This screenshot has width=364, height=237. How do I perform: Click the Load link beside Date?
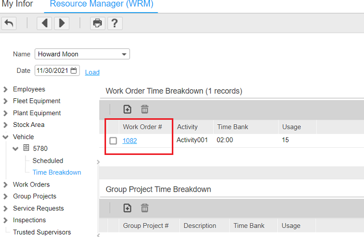92,72
